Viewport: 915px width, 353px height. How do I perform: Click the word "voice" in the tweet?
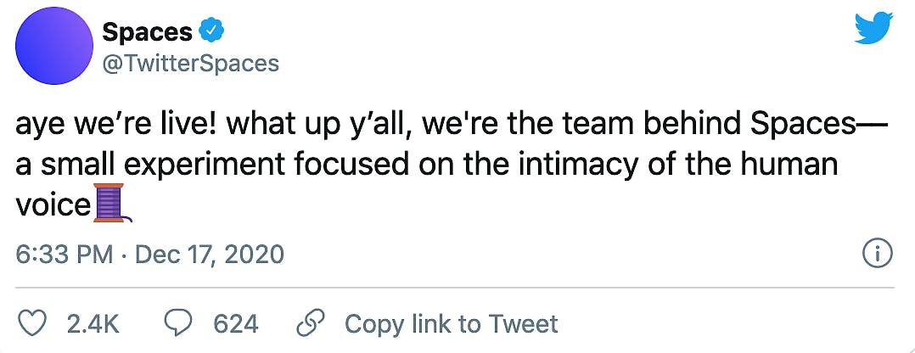53,205
